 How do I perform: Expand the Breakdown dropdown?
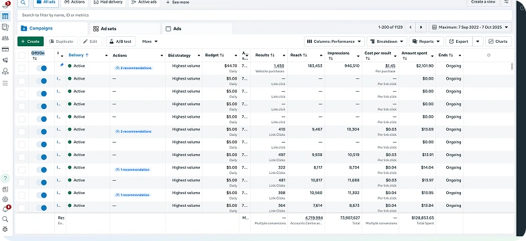pyautogui.click(x=386, y=42)
